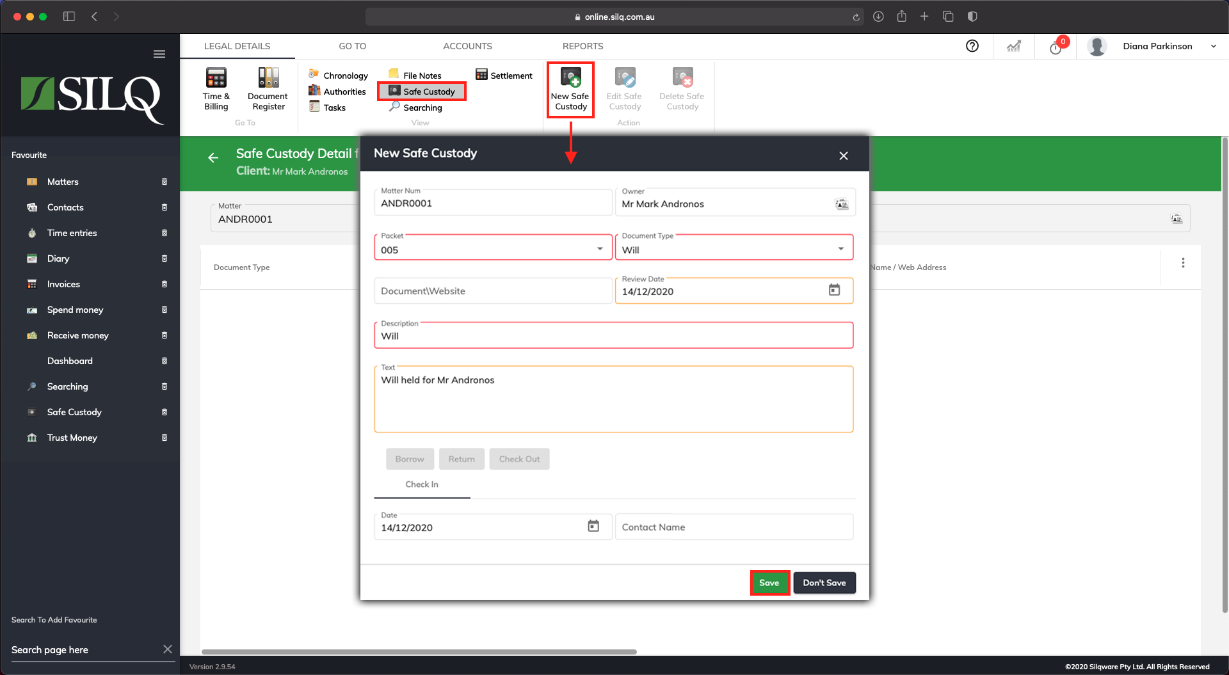Expand the Diana Parkinson account menu
Image resolution: width=1229 pixels, height=675 pixels.
pos(1214,45)
